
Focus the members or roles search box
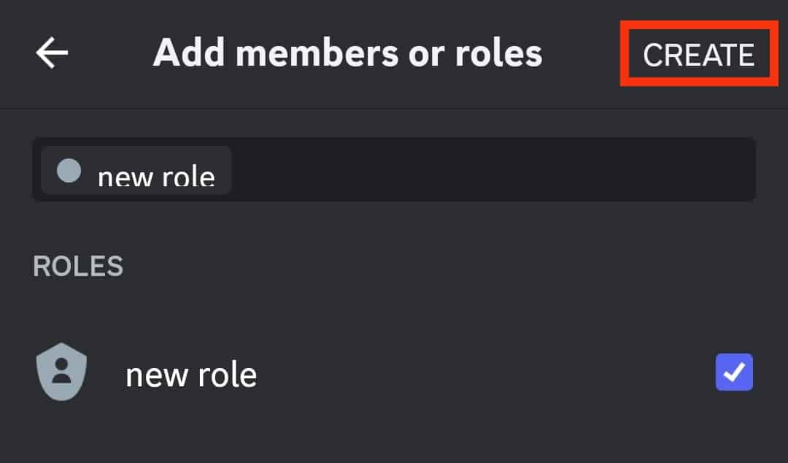(394, 169)
